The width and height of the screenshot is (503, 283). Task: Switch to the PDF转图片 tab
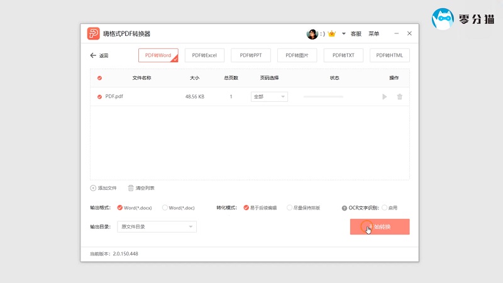point(297,55)
